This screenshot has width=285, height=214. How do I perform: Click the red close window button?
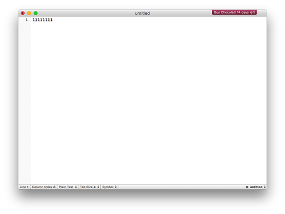[x=22, y=13]
